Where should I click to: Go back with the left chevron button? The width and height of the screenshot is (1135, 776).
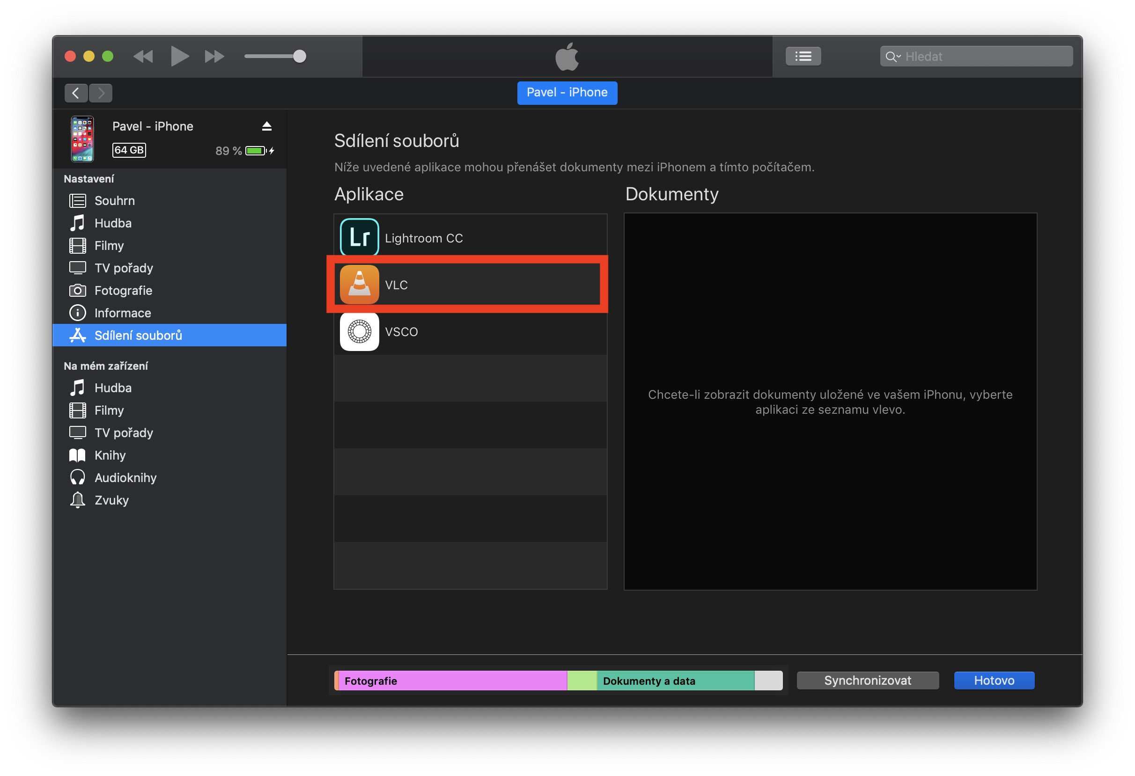click(x=76, y=93)
